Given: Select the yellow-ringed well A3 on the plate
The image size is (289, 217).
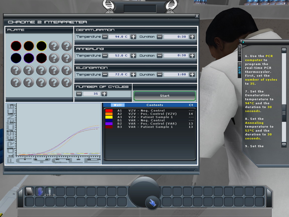Looking at the screenshot, I should pyautogui.click(x=41, y=46).
